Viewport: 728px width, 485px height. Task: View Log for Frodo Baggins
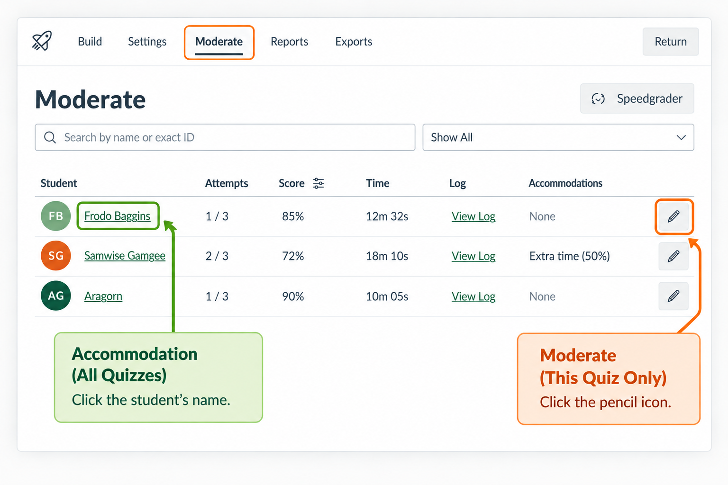tap(473, 216)
